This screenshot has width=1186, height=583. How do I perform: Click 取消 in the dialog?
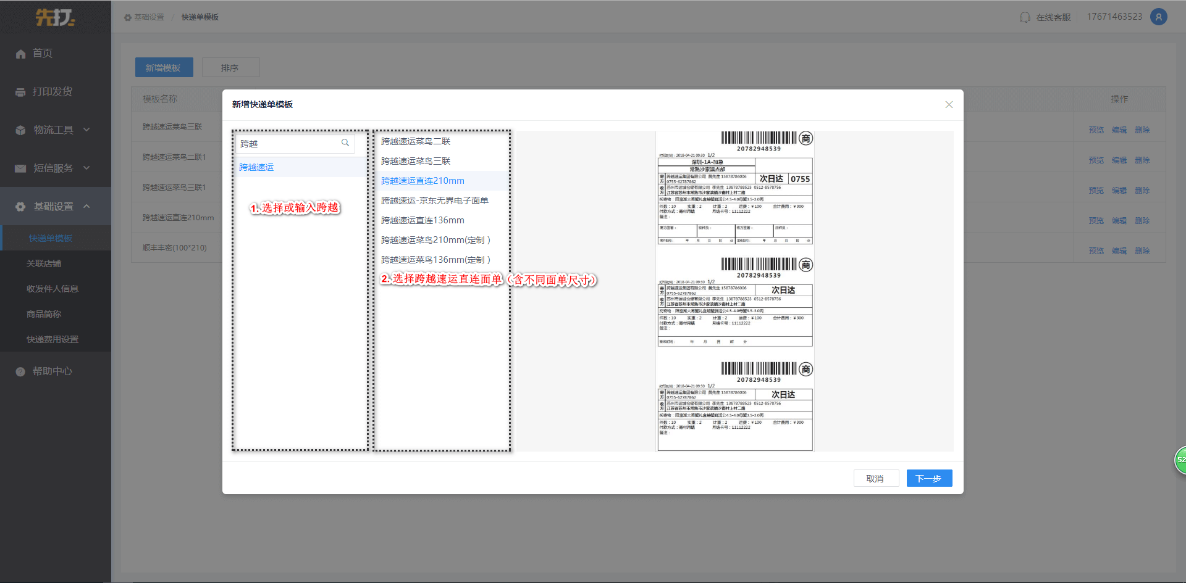pos(876,478)
